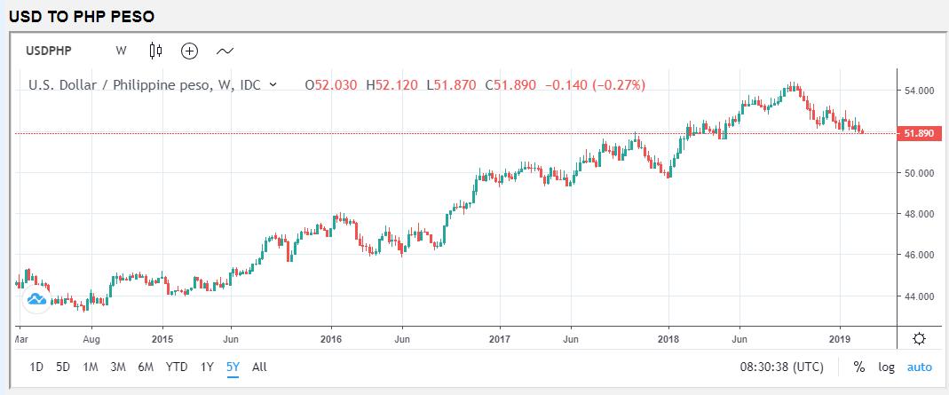Click the blue cloud logo on chart
This screenshot has height=395, width=949.
[36, 300]
